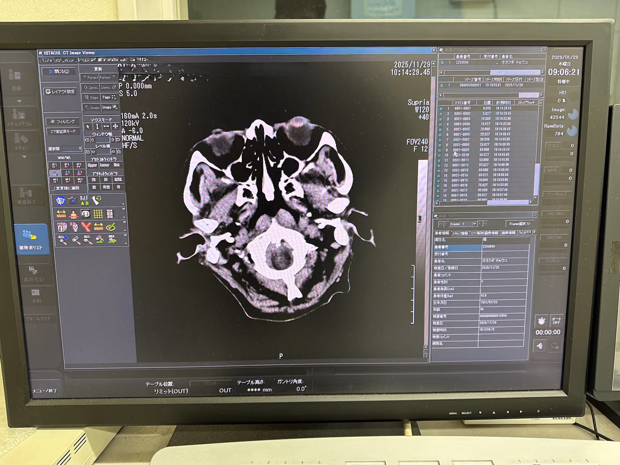Open the yellow grid overlay tool

tap(98, 214)
